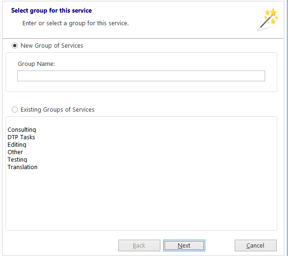Click the Next button
Viewport: 288px width, 256px height.
[x=184, y=245]
